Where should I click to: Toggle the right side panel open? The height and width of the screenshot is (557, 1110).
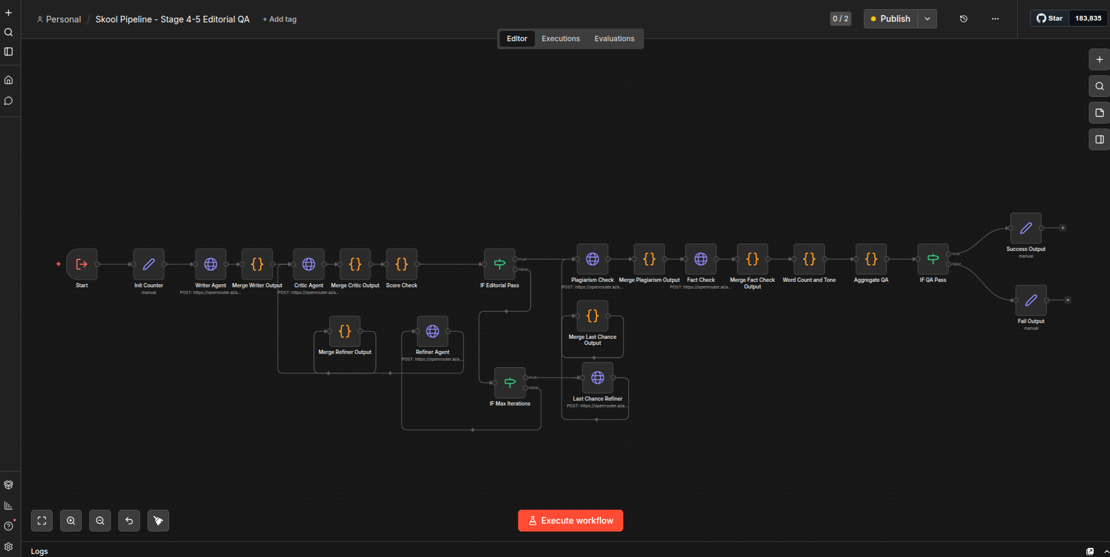[1098, 139]
